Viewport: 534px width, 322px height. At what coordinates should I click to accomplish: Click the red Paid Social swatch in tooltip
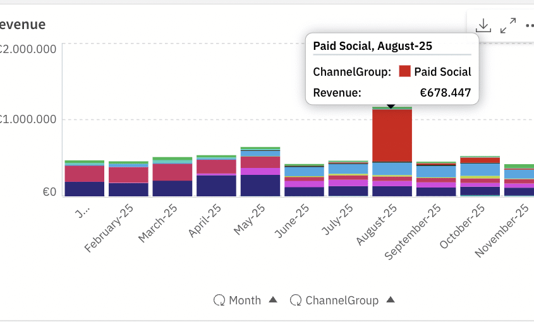(x=405, y=72)
